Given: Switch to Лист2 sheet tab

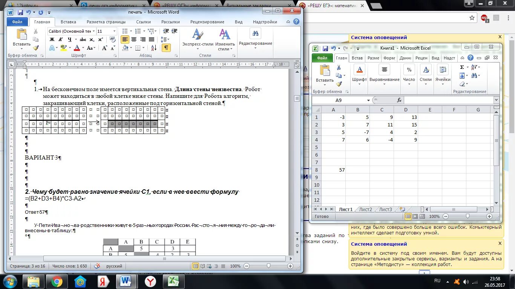Looking at the screenshot, I should [x=365, y=209].
